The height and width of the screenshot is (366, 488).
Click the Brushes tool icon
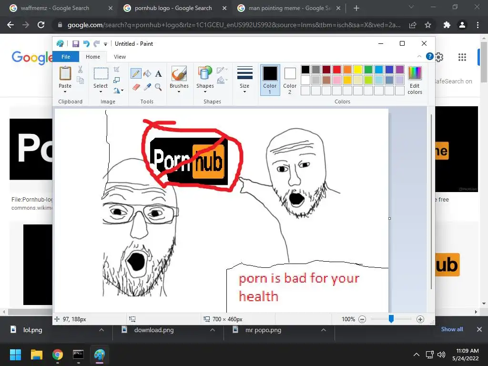tap(179, 73)
